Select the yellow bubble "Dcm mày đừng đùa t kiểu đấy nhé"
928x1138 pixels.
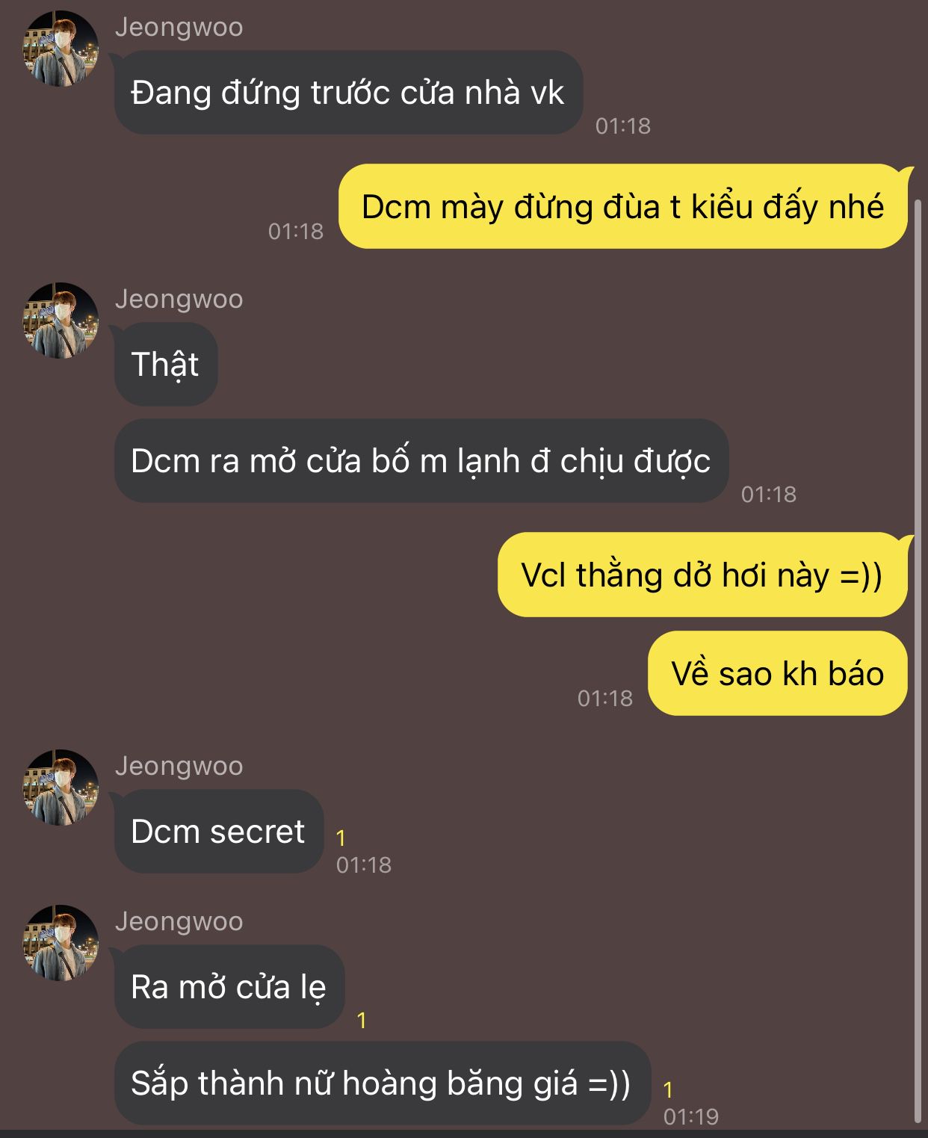[623, 206]
